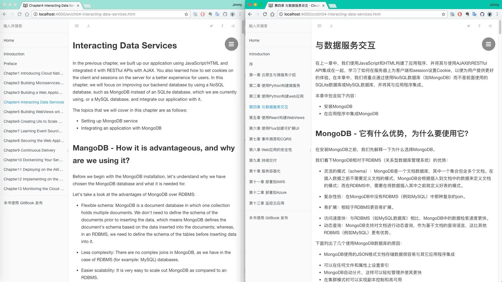Go back in right browser window

tap(250, 14)
